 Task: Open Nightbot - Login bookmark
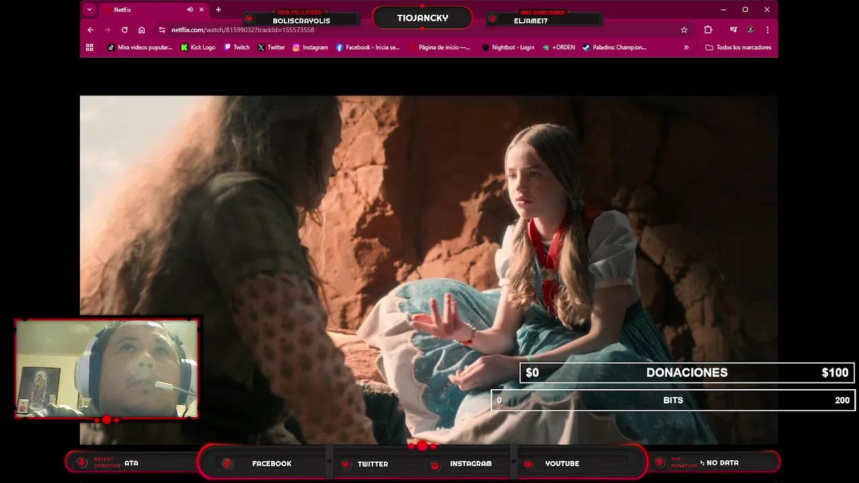click(508, 48)
